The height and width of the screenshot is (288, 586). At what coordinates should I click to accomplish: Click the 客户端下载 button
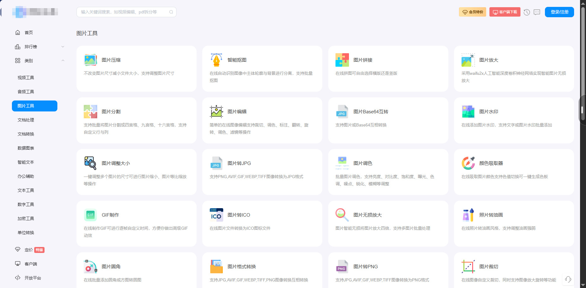(x=505, y=12)
